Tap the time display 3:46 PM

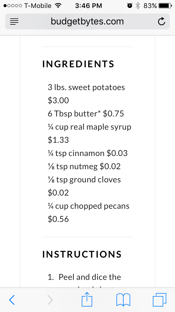pos(88,5)
